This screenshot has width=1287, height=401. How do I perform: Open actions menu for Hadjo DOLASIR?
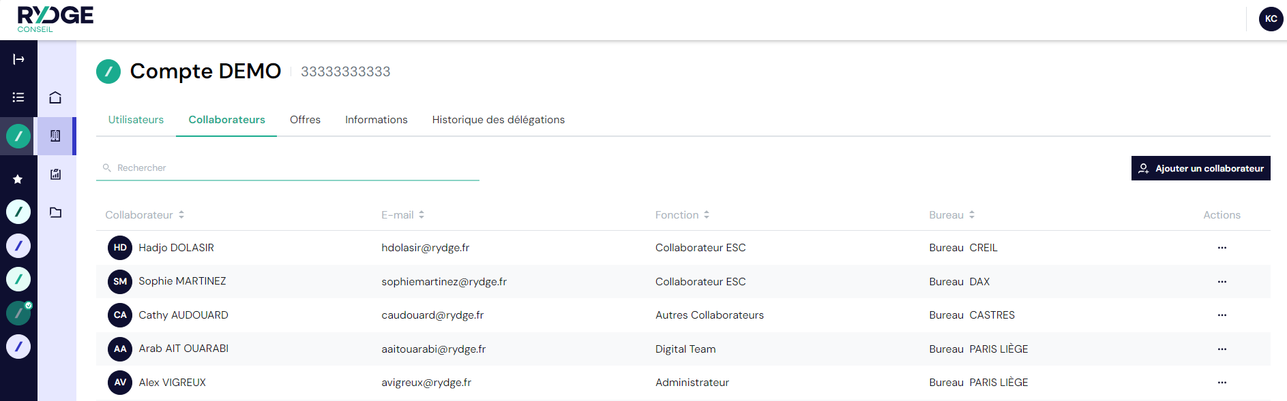click(1222, 248)
